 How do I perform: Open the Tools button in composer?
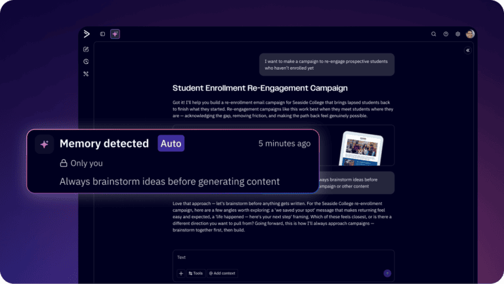coord(196,273)
